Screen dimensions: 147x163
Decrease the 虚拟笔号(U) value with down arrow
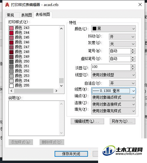click(x=133, y=60)
